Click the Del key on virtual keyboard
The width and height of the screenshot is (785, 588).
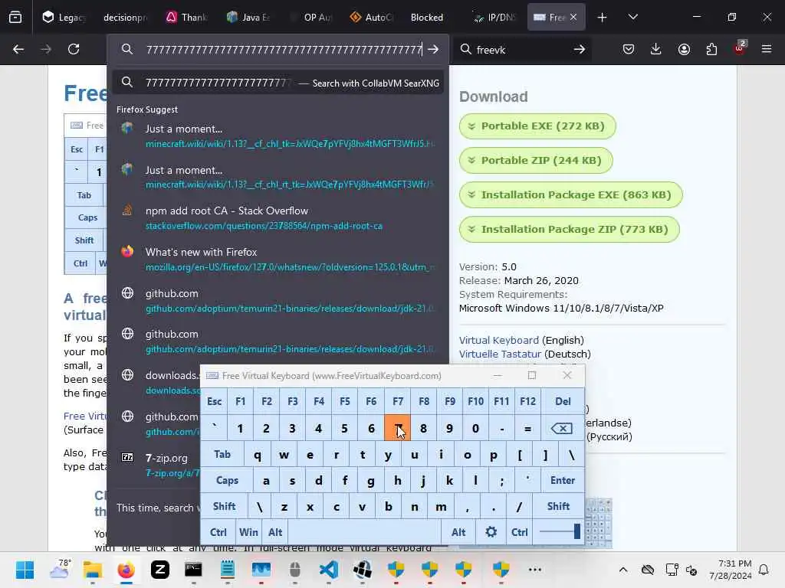pos(563,401)
